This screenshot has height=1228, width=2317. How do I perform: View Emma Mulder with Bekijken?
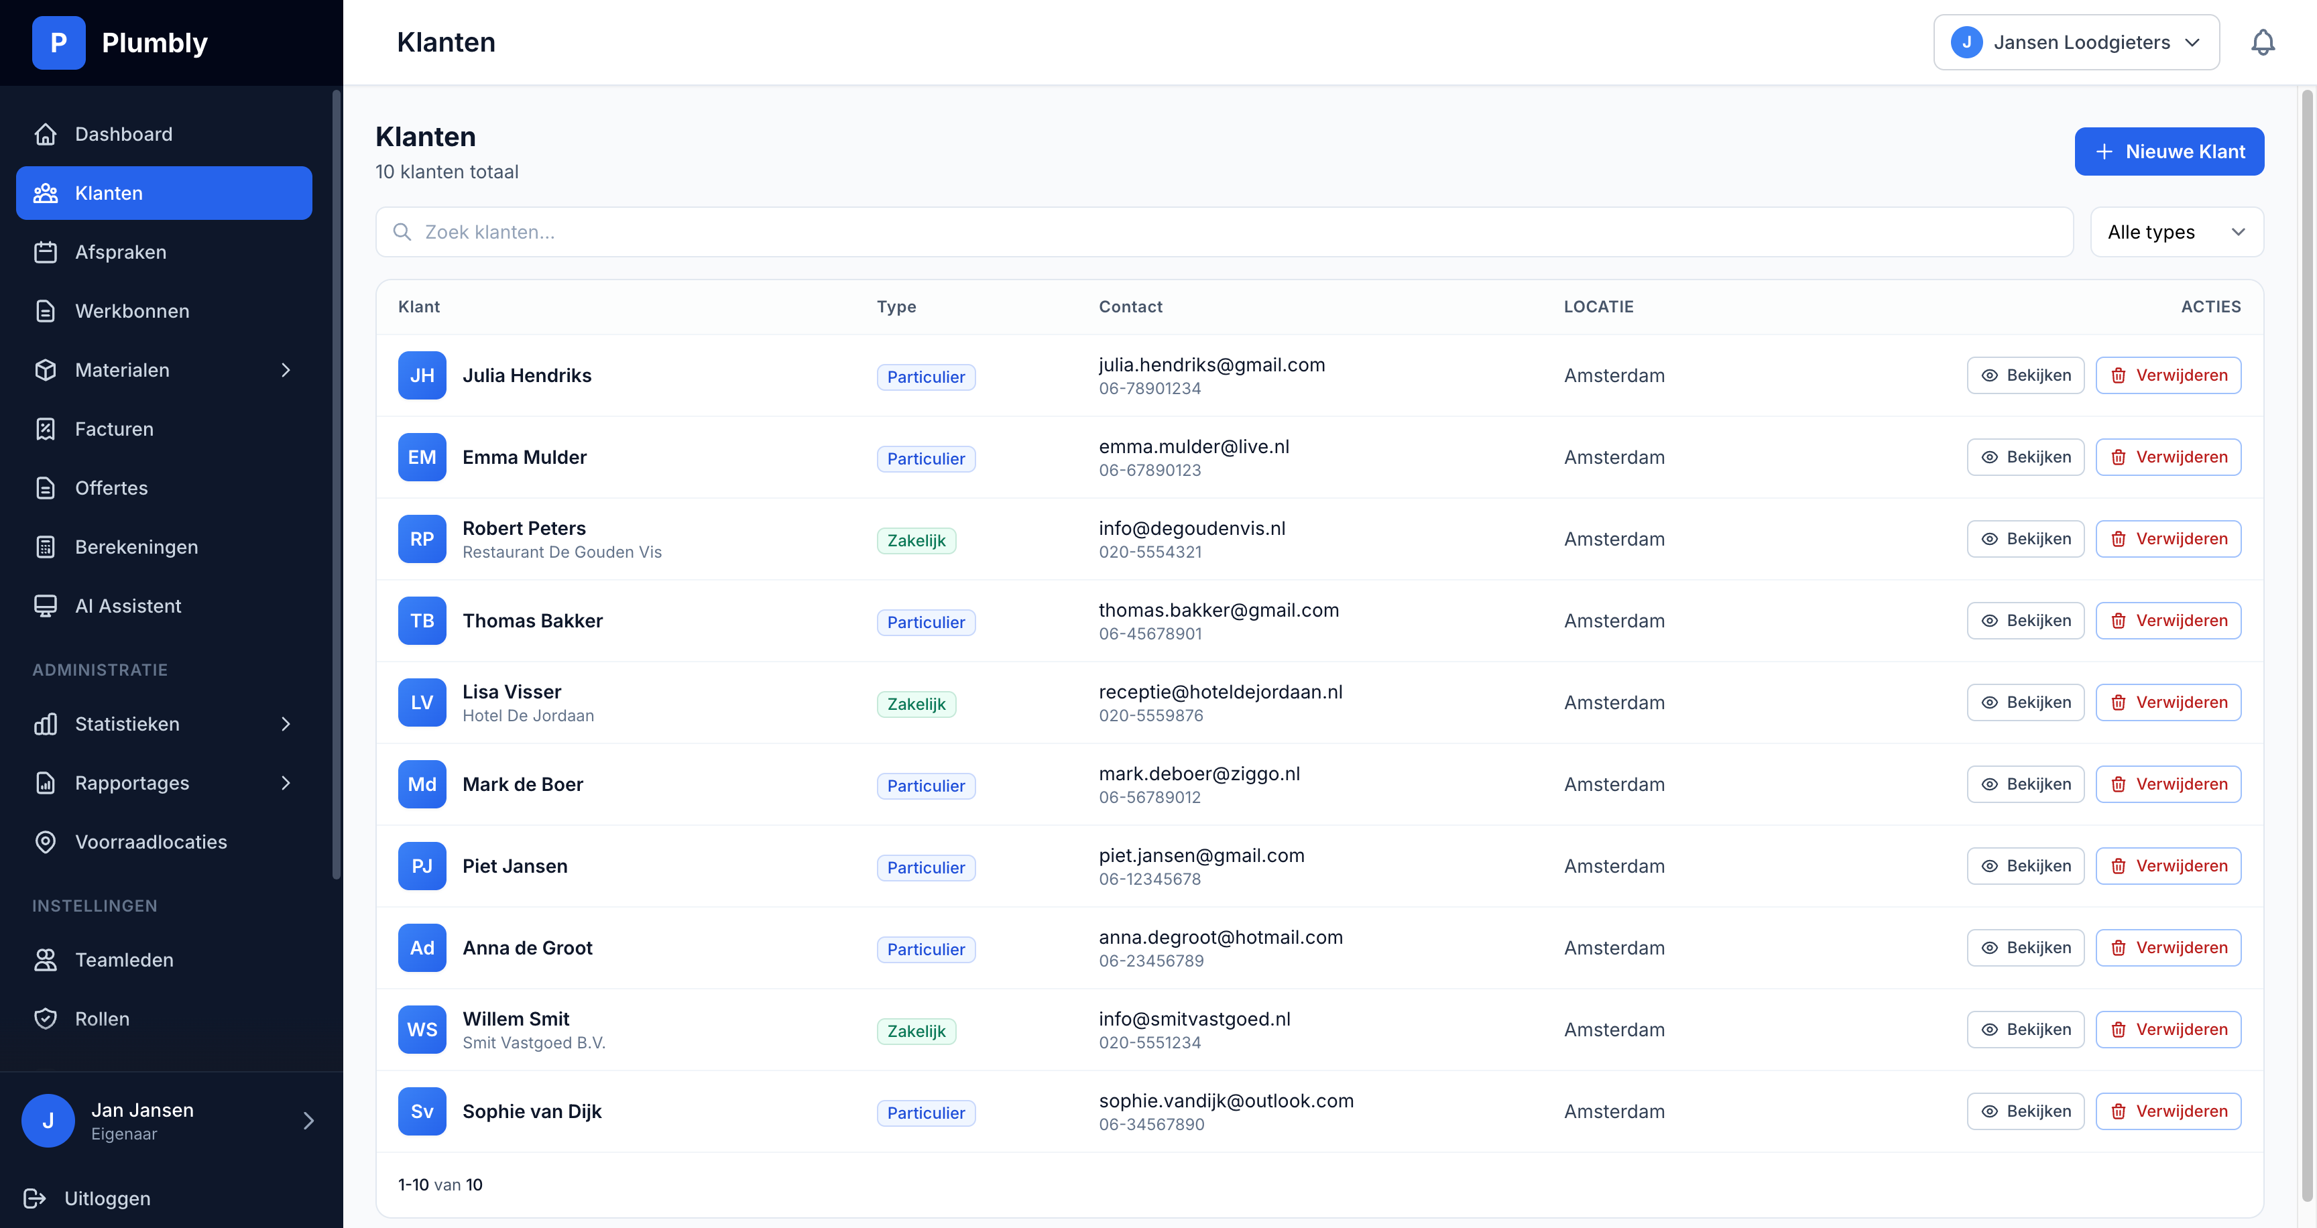(x=2025, y=456)
